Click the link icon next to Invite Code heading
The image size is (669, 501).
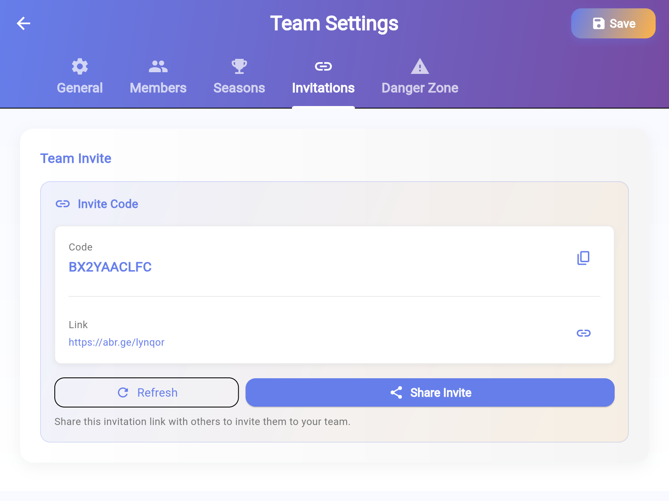coord(63,204)
